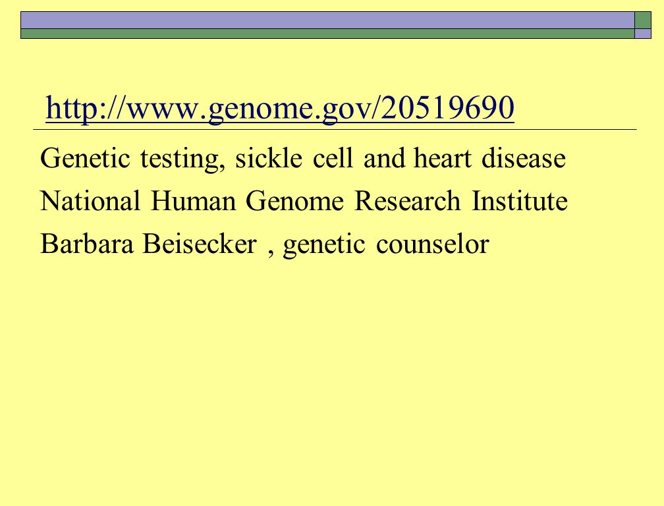Viewport: 664px width, 506px height.
Task: Open the genome.gov/20519690 hyperlink
Action: 279,108
